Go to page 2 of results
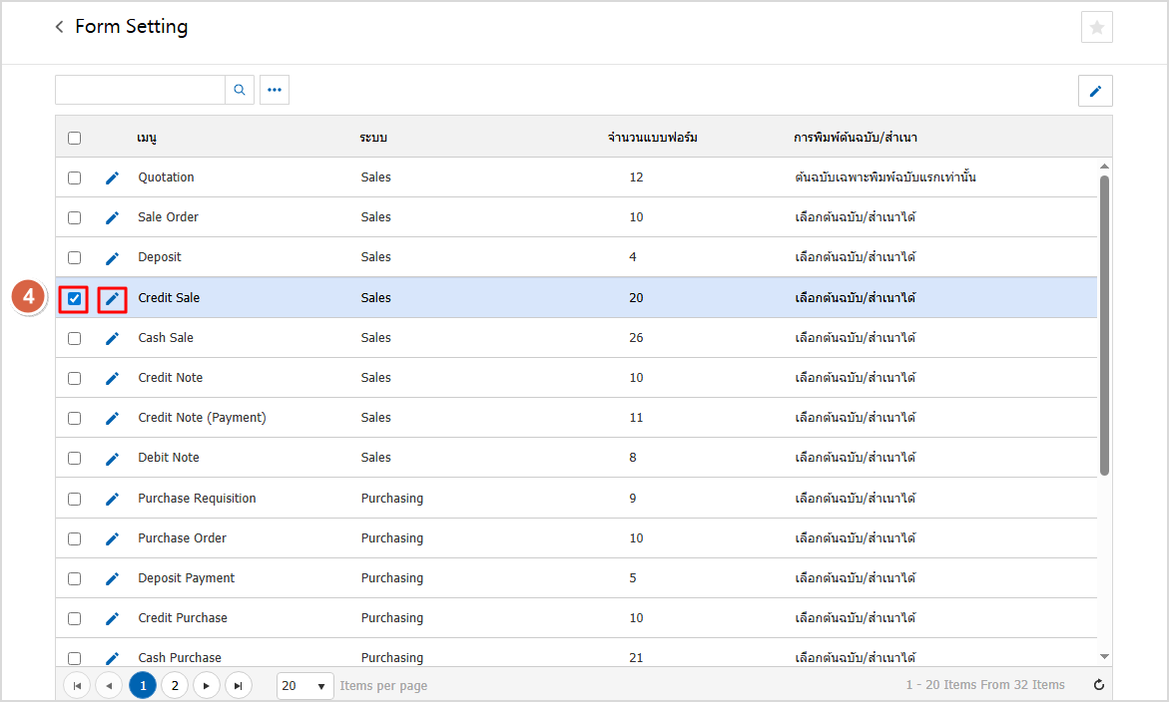The width and height of the screenshot is (1169, 702). coord(175,686)
